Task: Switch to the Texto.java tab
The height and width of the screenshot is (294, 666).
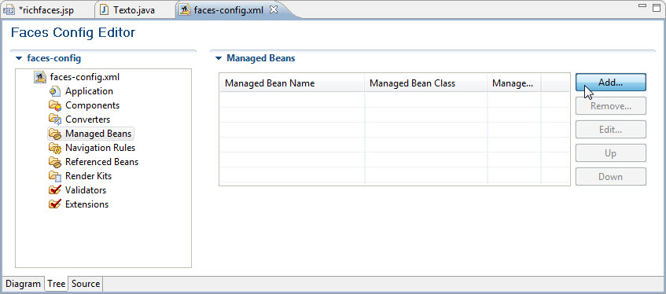Action: [134, 10]
